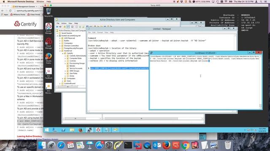Screen dimensions: 270x151
Task: Open PowerShell from the Windows taskbar
Action: [63, 130]
